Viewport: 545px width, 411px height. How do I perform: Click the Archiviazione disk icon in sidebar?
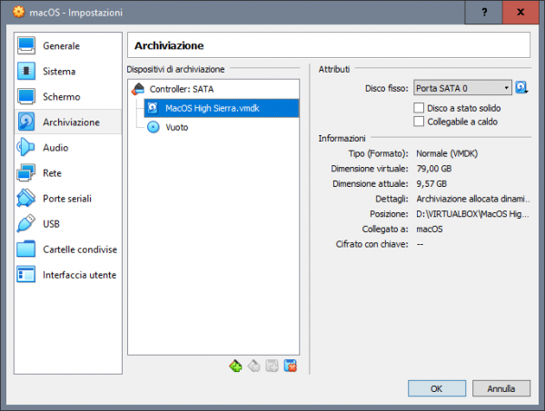26,122
